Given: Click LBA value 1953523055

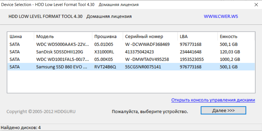Looking at the screenshot, I should coord(192,59).
